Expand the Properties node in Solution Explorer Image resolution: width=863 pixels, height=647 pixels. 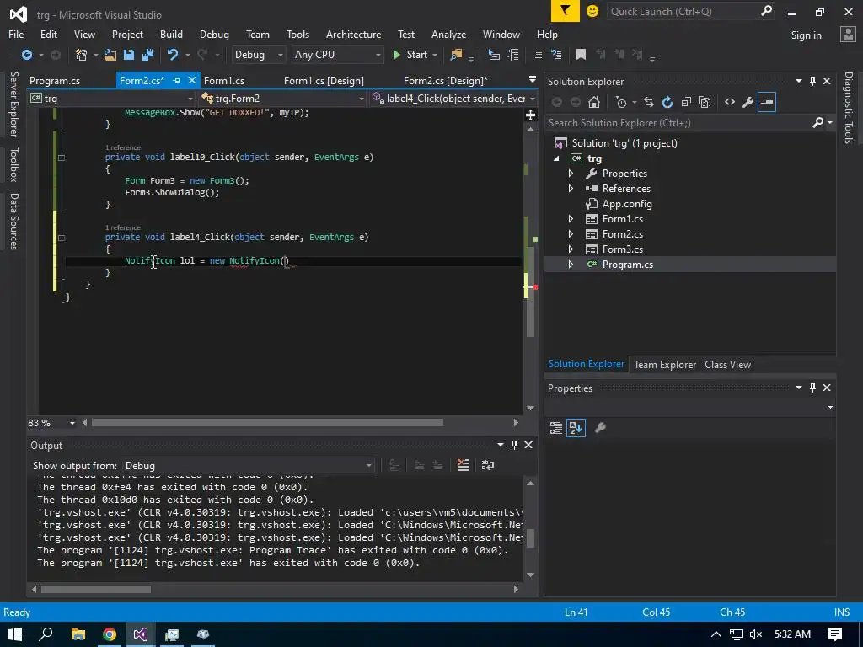[x=571, y=174]
